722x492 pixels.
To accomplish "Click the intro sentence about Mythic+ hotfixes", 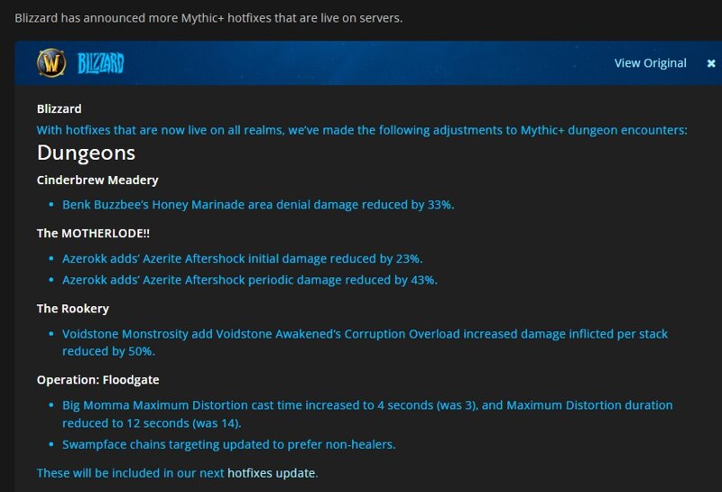I will [x=208, y=18].
